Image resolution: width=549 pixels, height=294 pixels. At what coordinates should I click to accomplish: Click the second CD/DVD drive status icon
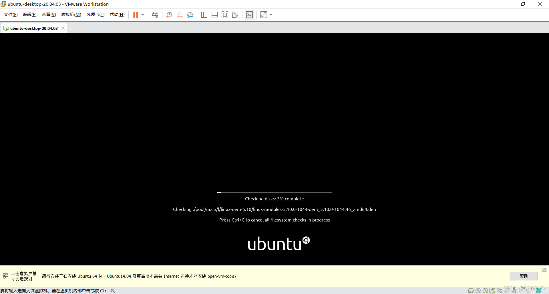pyautogui.click(x=485, y=291)
